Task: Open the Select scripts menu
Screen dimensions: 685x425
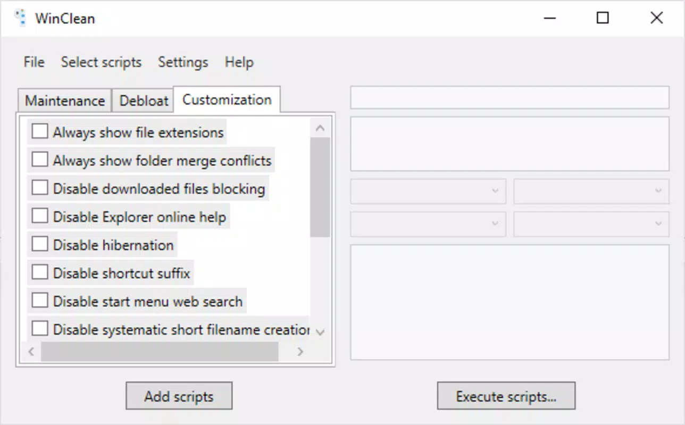Action: click(x=101, y=62)
